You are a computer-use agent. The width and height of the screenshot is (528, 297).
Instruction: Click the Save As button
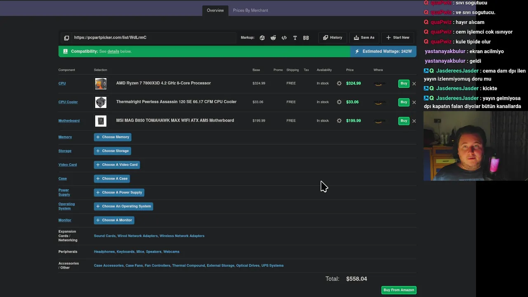point(364,38)
